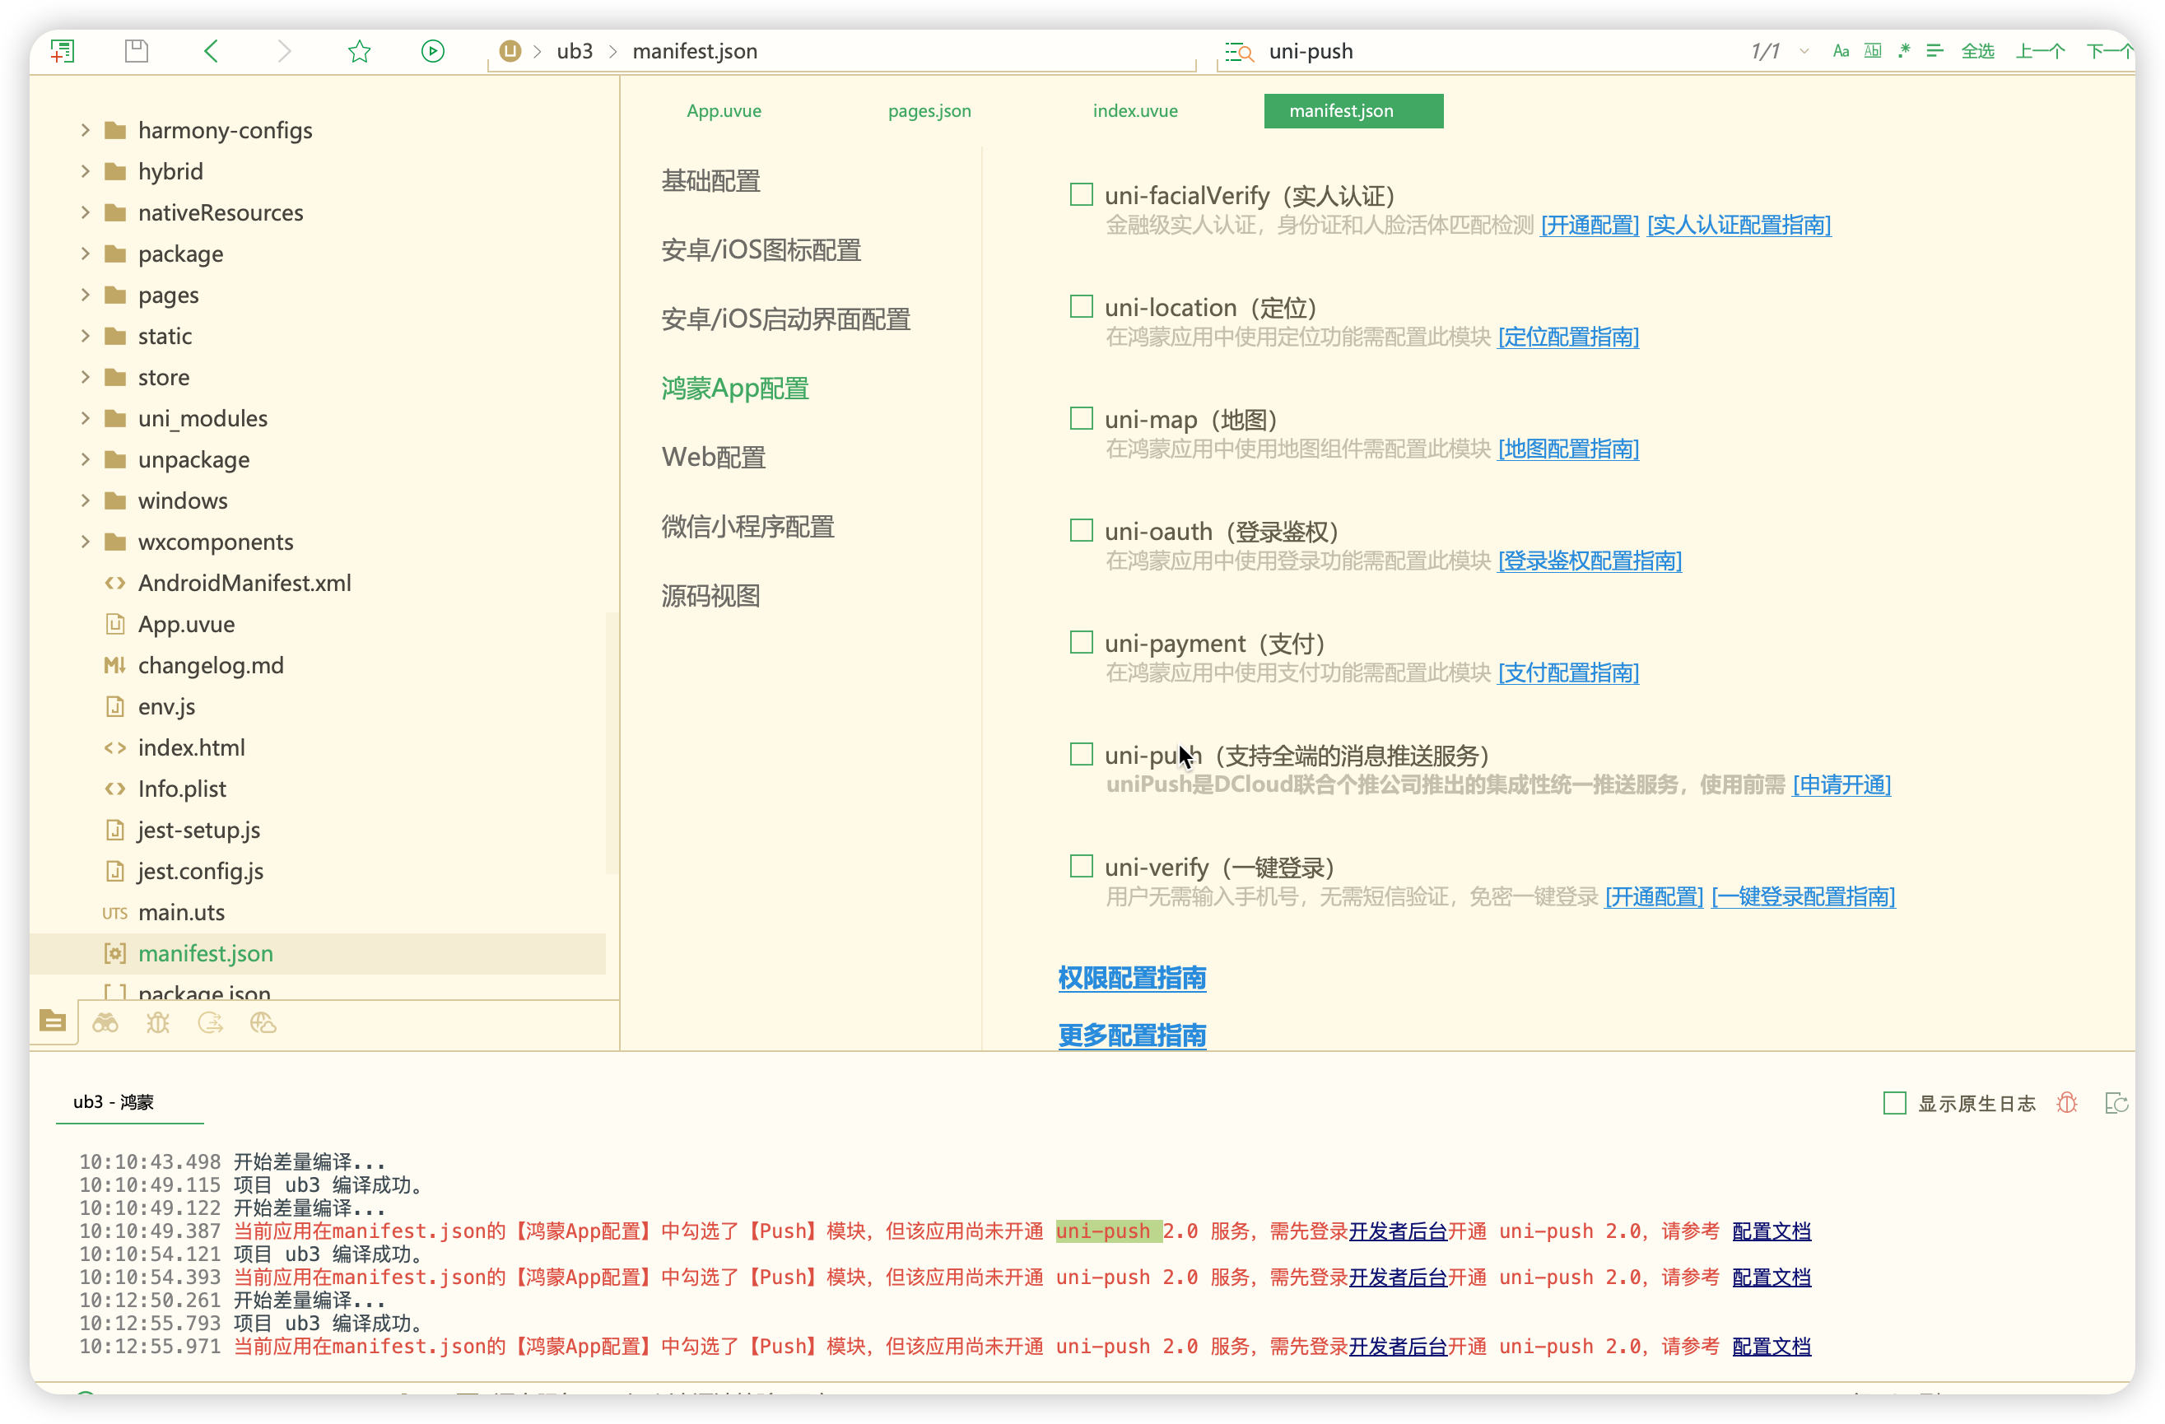Toggle whole-word match search icon

point(1872,51)
